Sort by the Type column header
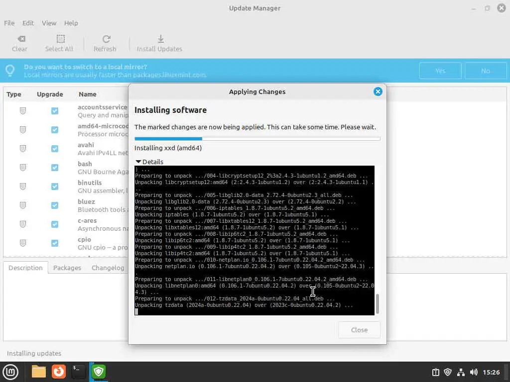 (x=13, y=94)
